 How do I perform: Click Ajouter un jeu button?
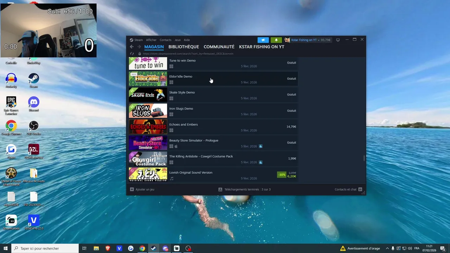click(142, 189)
